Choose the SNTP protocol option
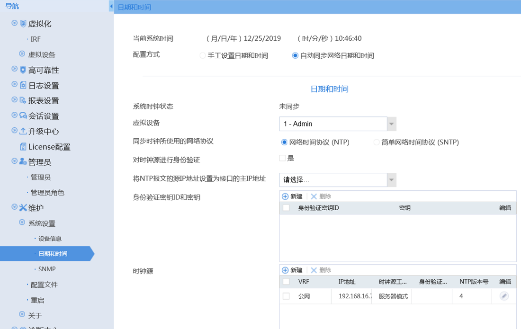Viewport: 521px width, 329px height. pos(377,142)
